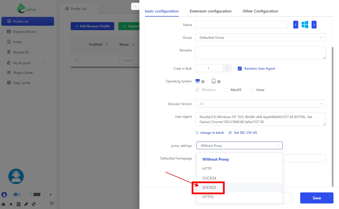The image size is (339, 209).
Task: Click the left arrow beside the Windows logo
Action: click(296, 25)
